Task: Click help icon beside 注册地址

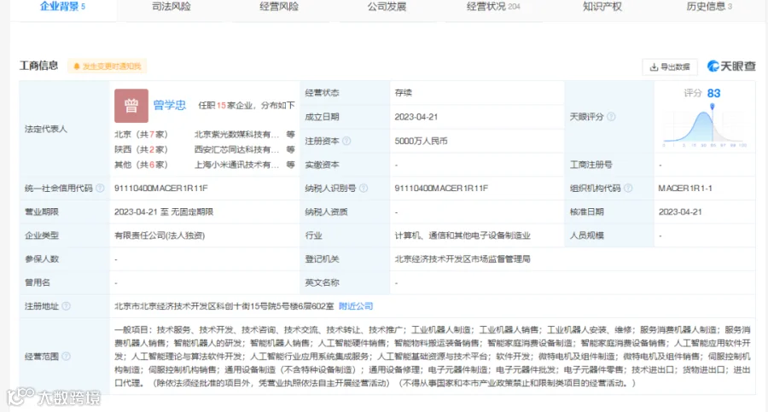Action: pos(66,306)
